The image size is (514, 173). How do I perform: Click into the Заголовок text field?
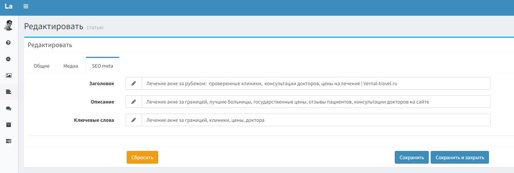[316, 84]
